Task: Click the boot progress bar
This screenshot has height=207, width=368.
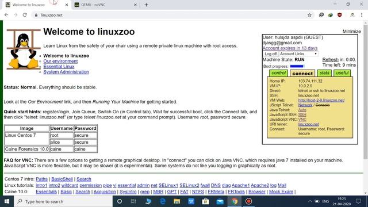Action: click(x=297, y=66)
